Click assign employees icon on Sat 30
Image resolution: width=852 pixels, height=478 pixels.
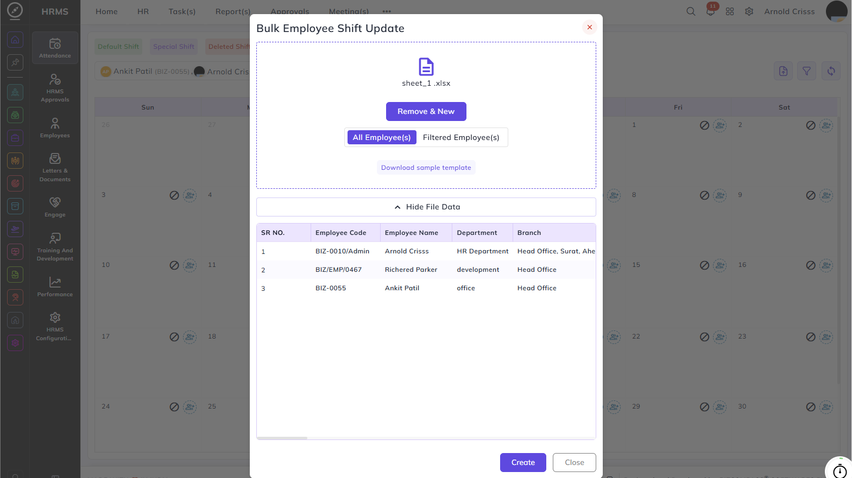pyautogui.click(x=826, y=407)
